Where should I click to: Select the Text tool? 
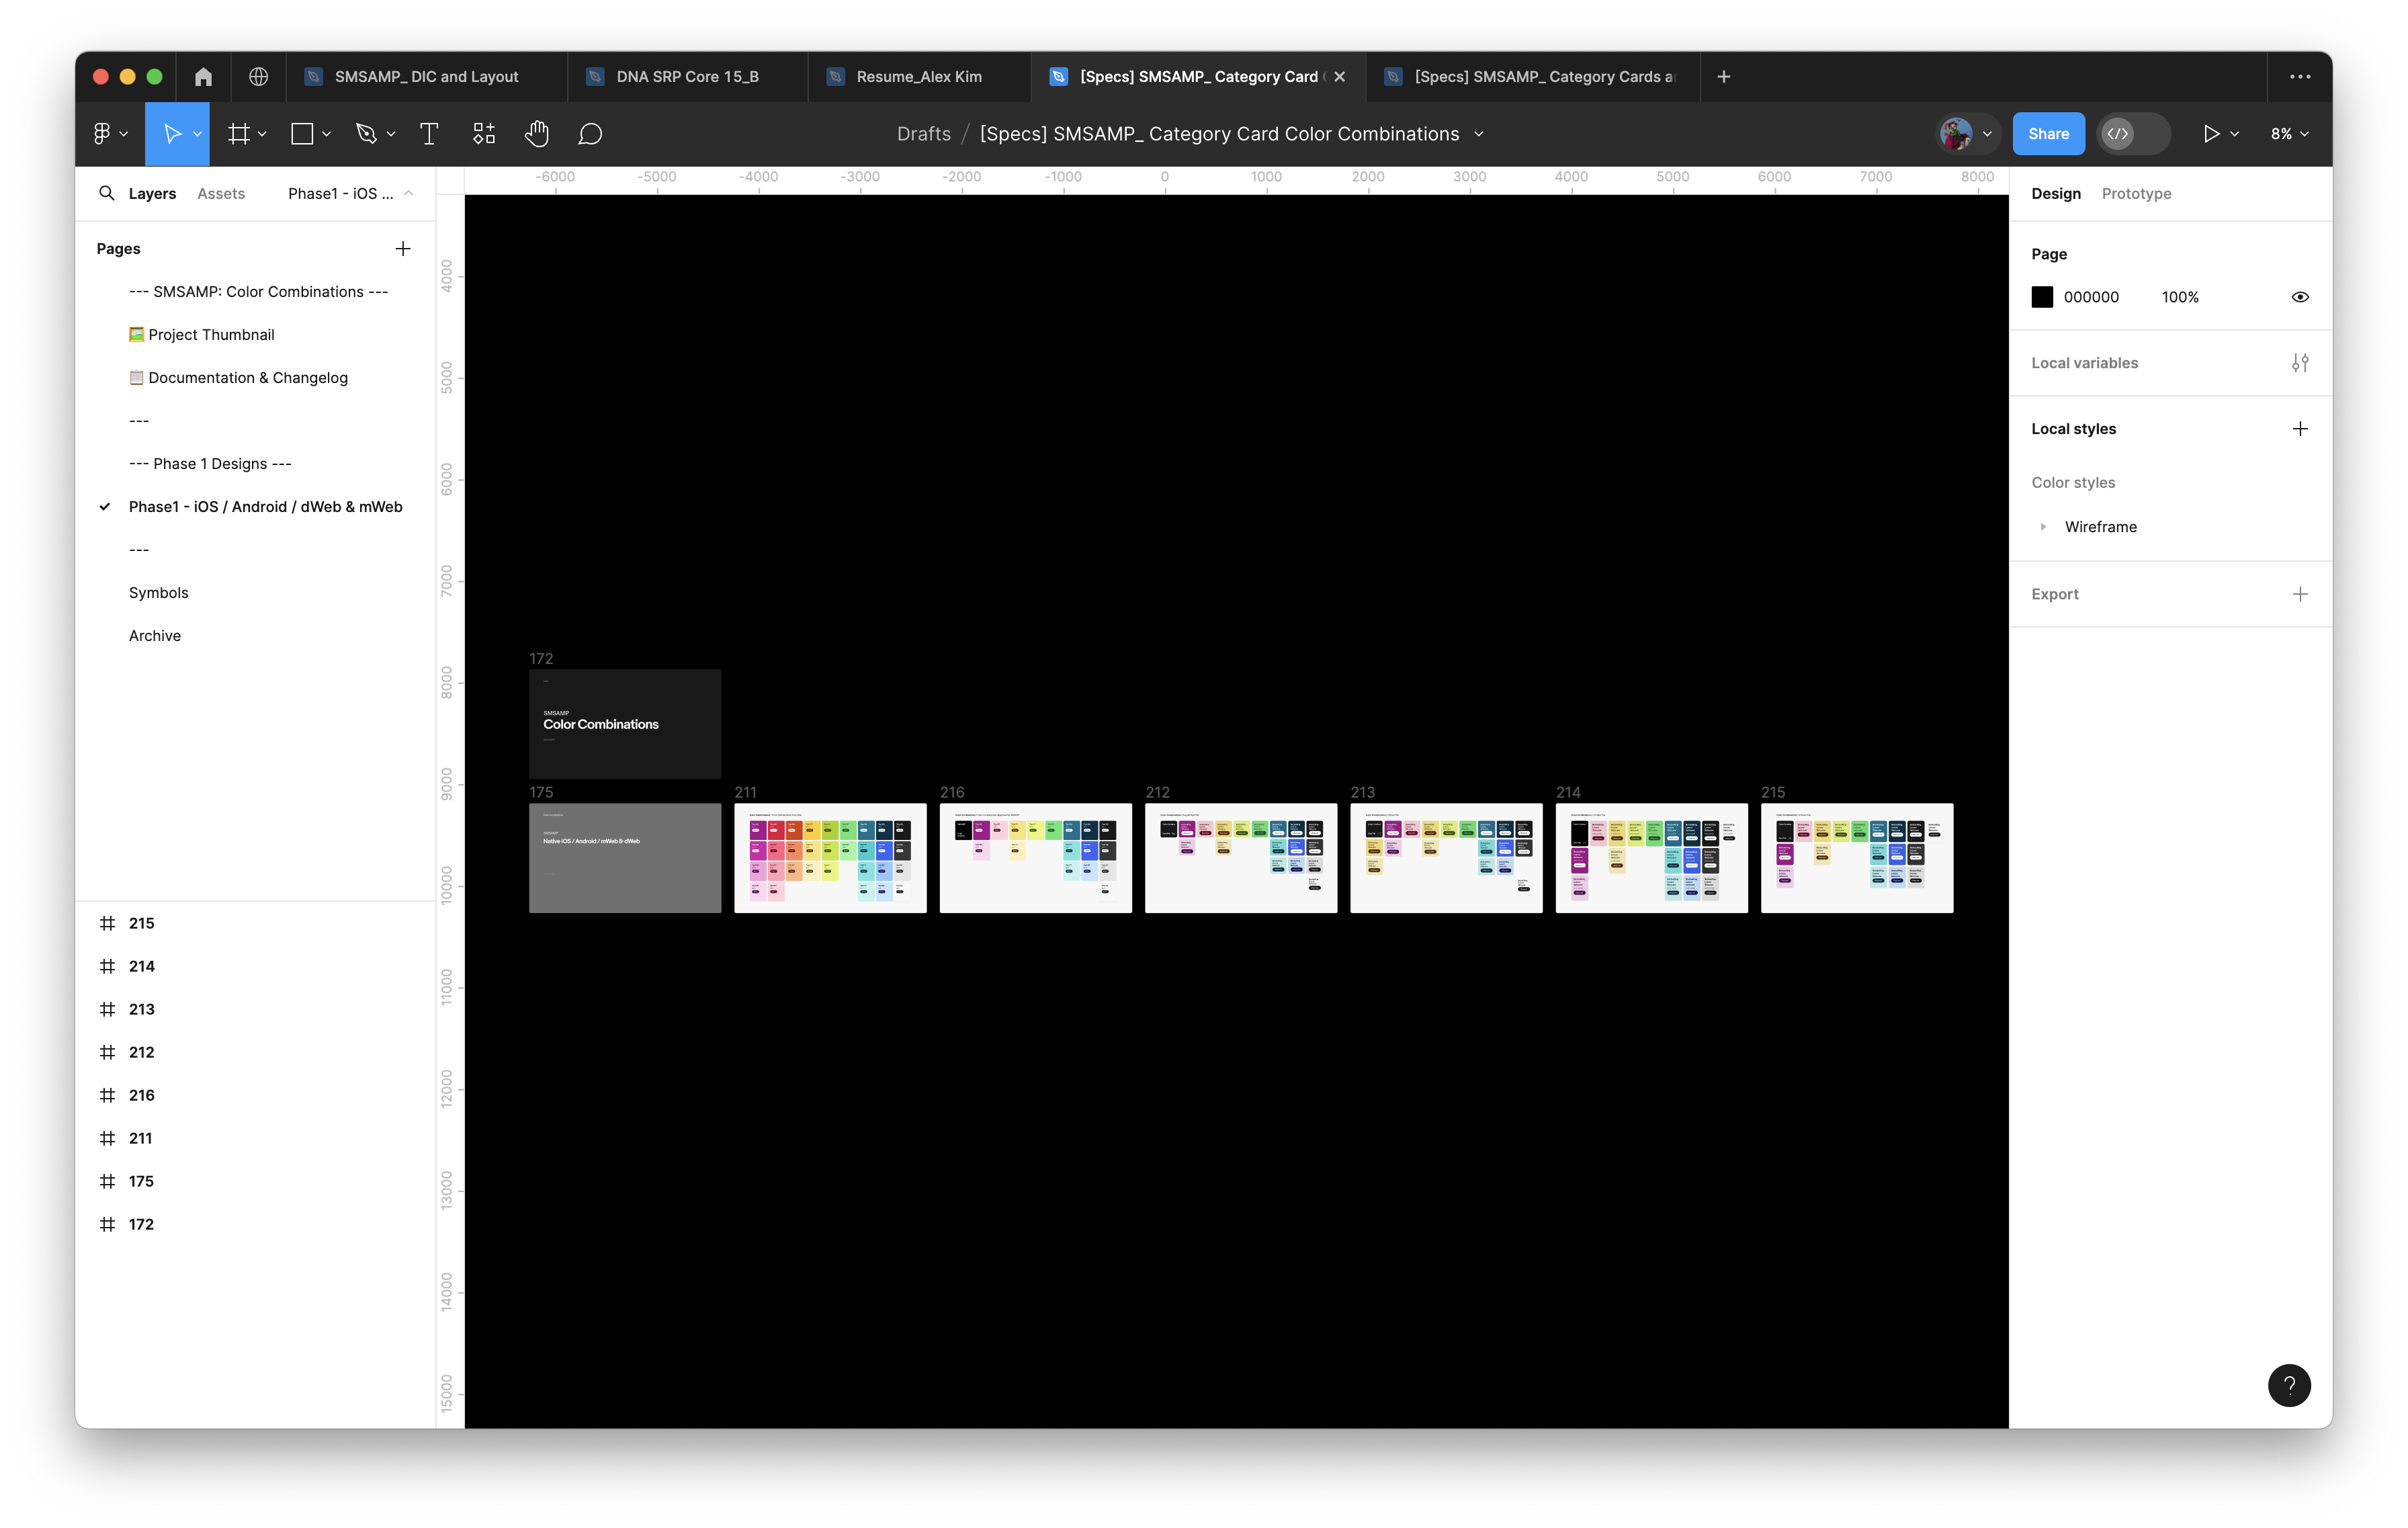(x=429, y=134)
